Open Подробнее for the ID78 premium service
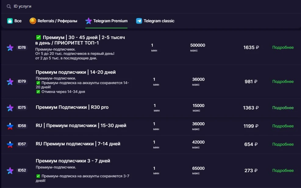 pyautogui.click(x=283, y=48)
